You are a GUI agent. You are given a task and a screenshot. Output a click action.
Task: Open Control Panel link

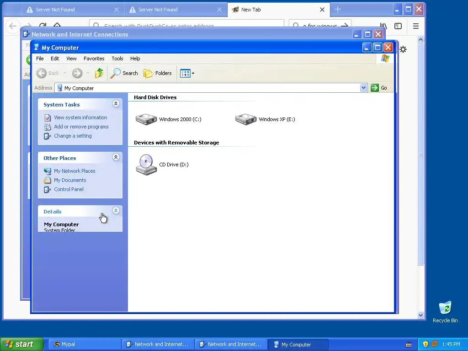click(69, 189)
